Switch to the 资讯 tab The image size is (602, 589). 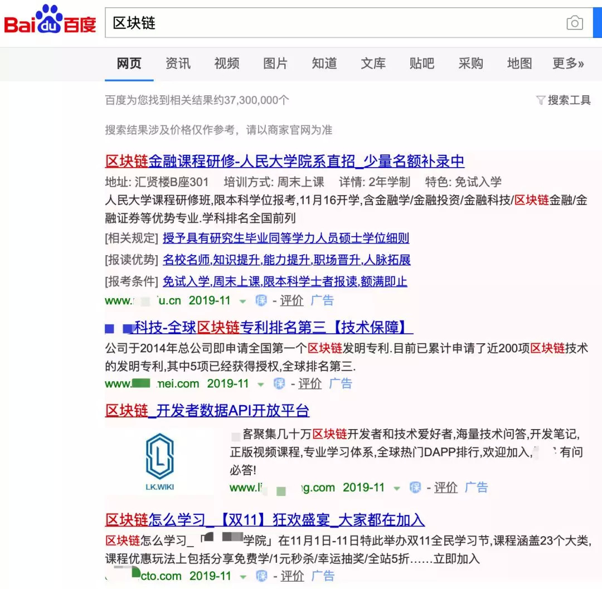coord(178,64)
